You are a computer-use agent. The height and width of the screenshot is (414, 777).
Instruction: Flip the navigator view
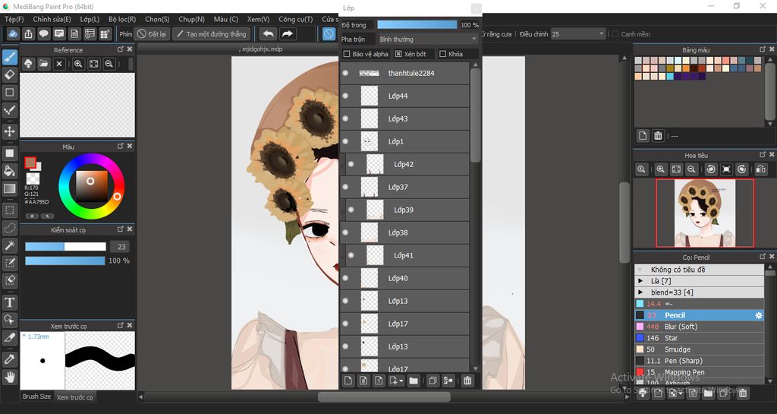[x=761, y=169]
